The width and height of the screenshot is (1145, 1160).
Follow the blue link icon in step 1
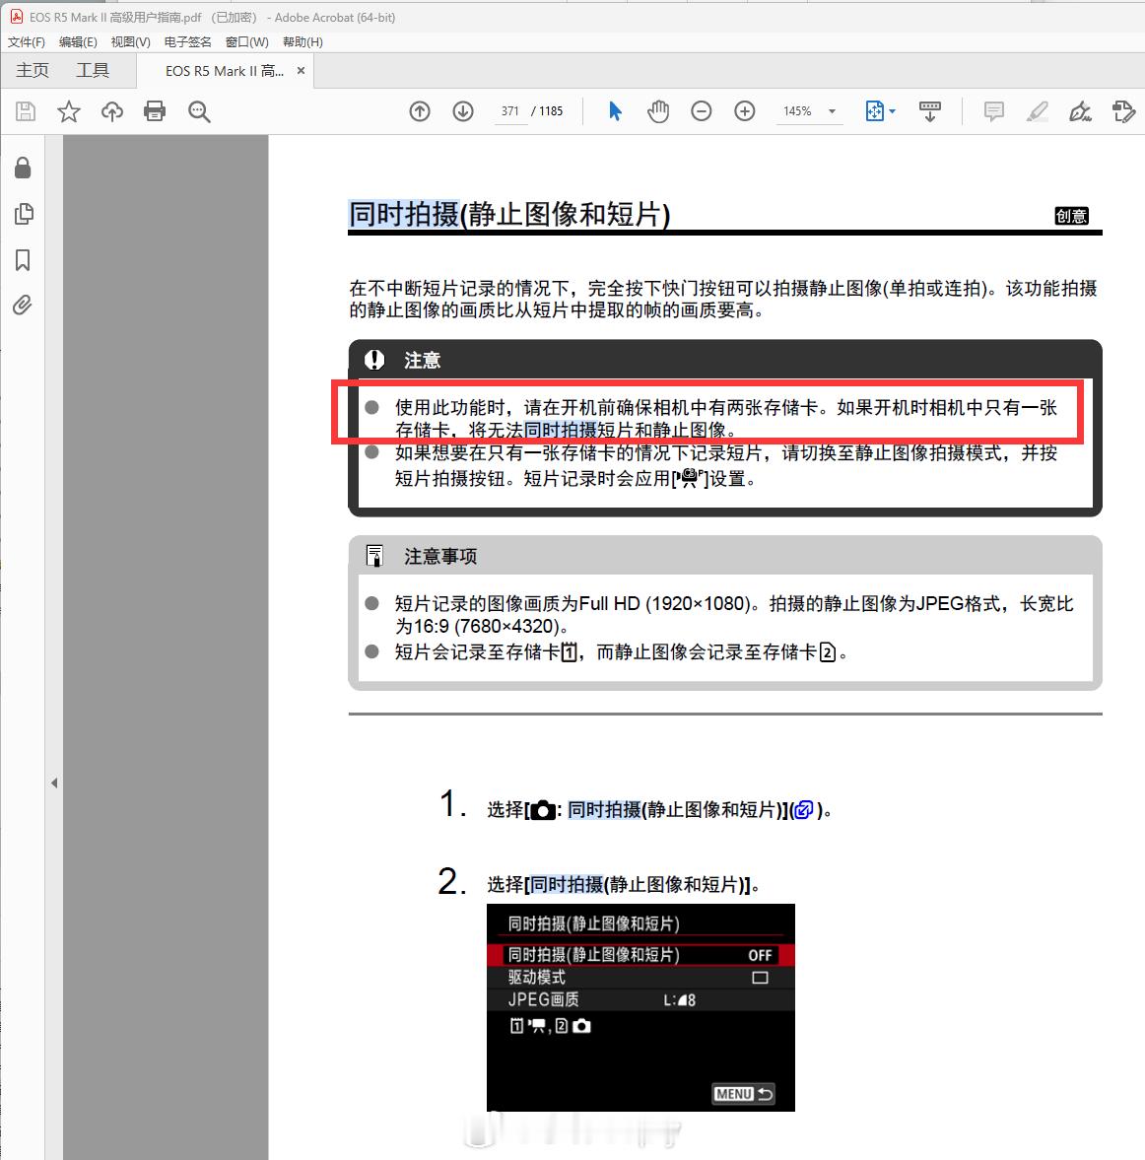[803, 810]
